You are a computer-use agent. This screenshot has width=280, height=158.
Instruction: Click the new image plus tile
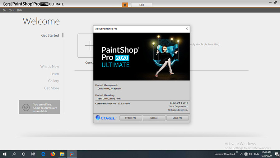86,46
